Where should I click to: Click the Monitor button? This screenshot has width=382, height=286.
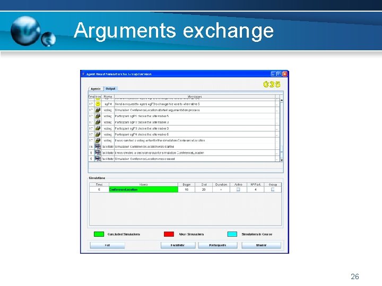261,245
